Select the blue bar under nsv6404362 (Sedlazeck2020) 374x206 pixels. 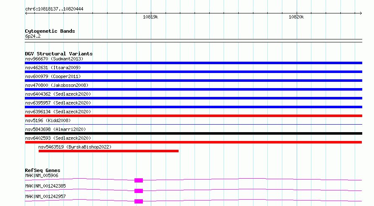click(193, 98)
